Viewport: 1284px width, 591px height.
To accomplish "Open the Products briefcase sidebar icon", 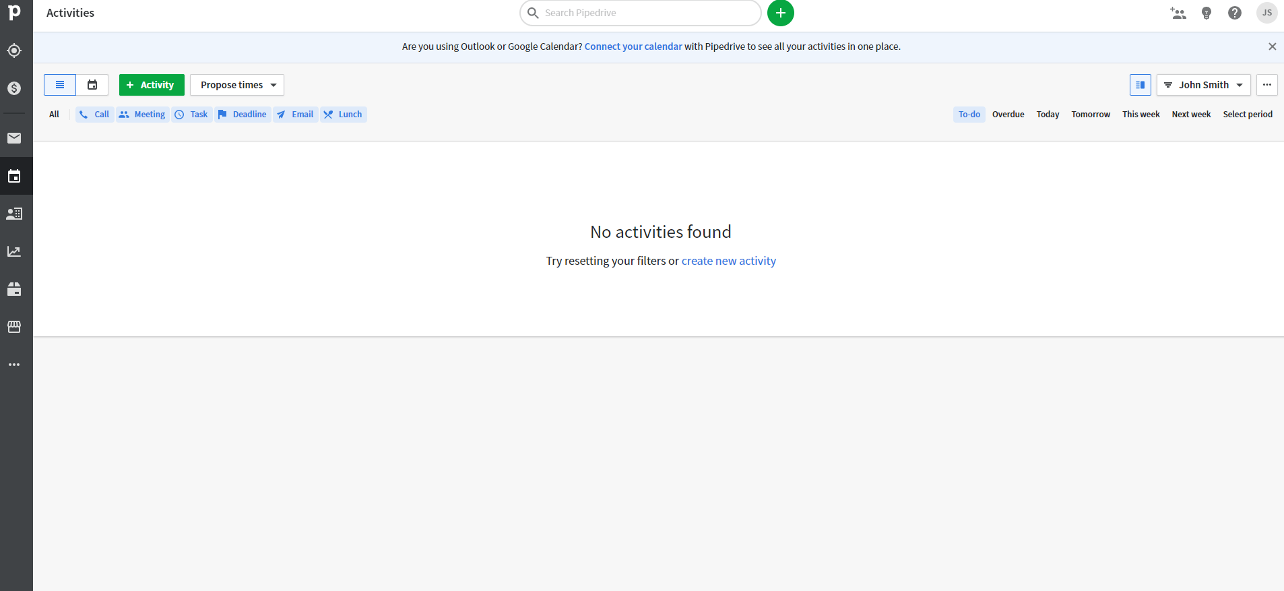I will click(14, 289).
